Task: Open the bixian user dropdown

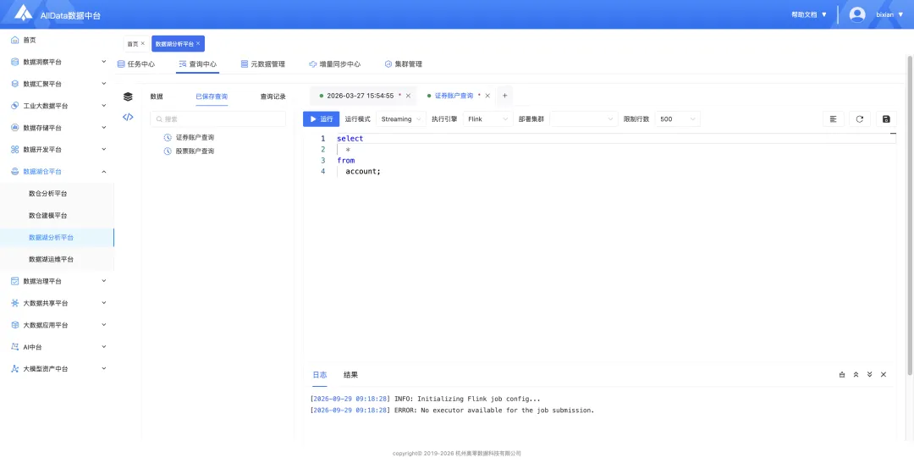Action: [889, 14]
